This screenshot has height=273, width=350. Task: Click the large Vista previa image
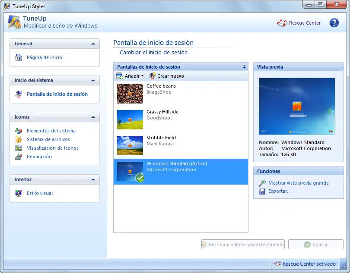(297, 106)
